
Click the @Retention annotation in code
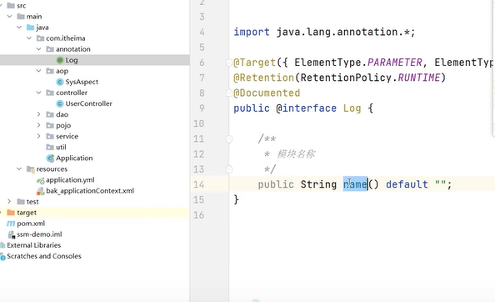263,78
